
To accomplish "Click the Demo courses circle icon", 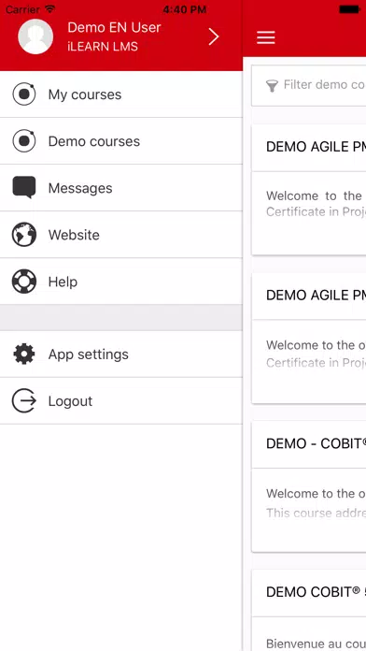I will click(24, 141).
